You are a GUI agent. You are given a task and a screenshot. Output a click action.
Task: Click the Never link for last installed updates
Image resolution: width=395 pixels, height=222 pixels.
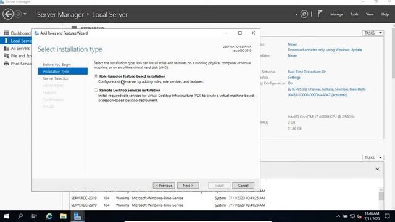292,44
